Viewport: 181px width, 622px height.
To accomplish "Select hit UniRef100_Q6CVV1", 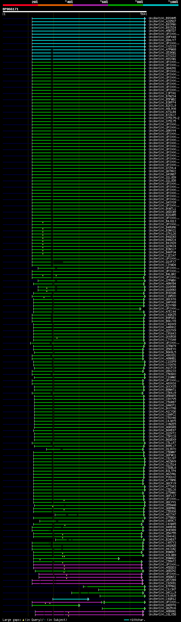I will [162, 502].
